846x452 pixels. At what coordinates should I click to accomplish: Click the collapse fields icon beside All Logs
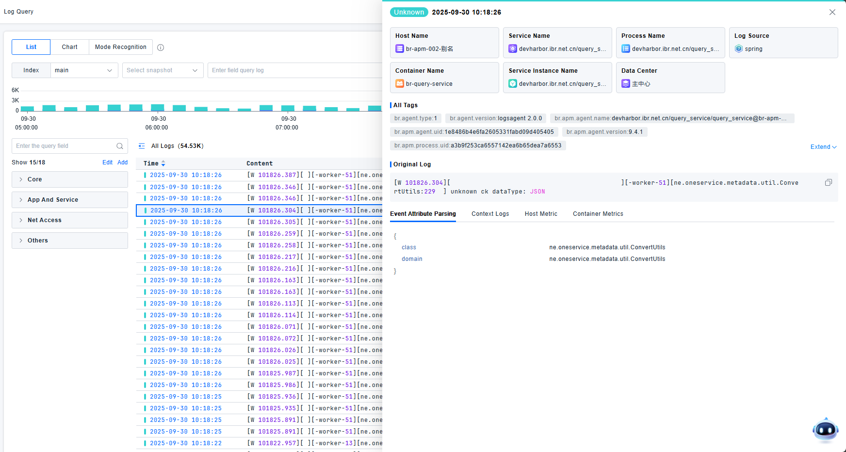142,146
